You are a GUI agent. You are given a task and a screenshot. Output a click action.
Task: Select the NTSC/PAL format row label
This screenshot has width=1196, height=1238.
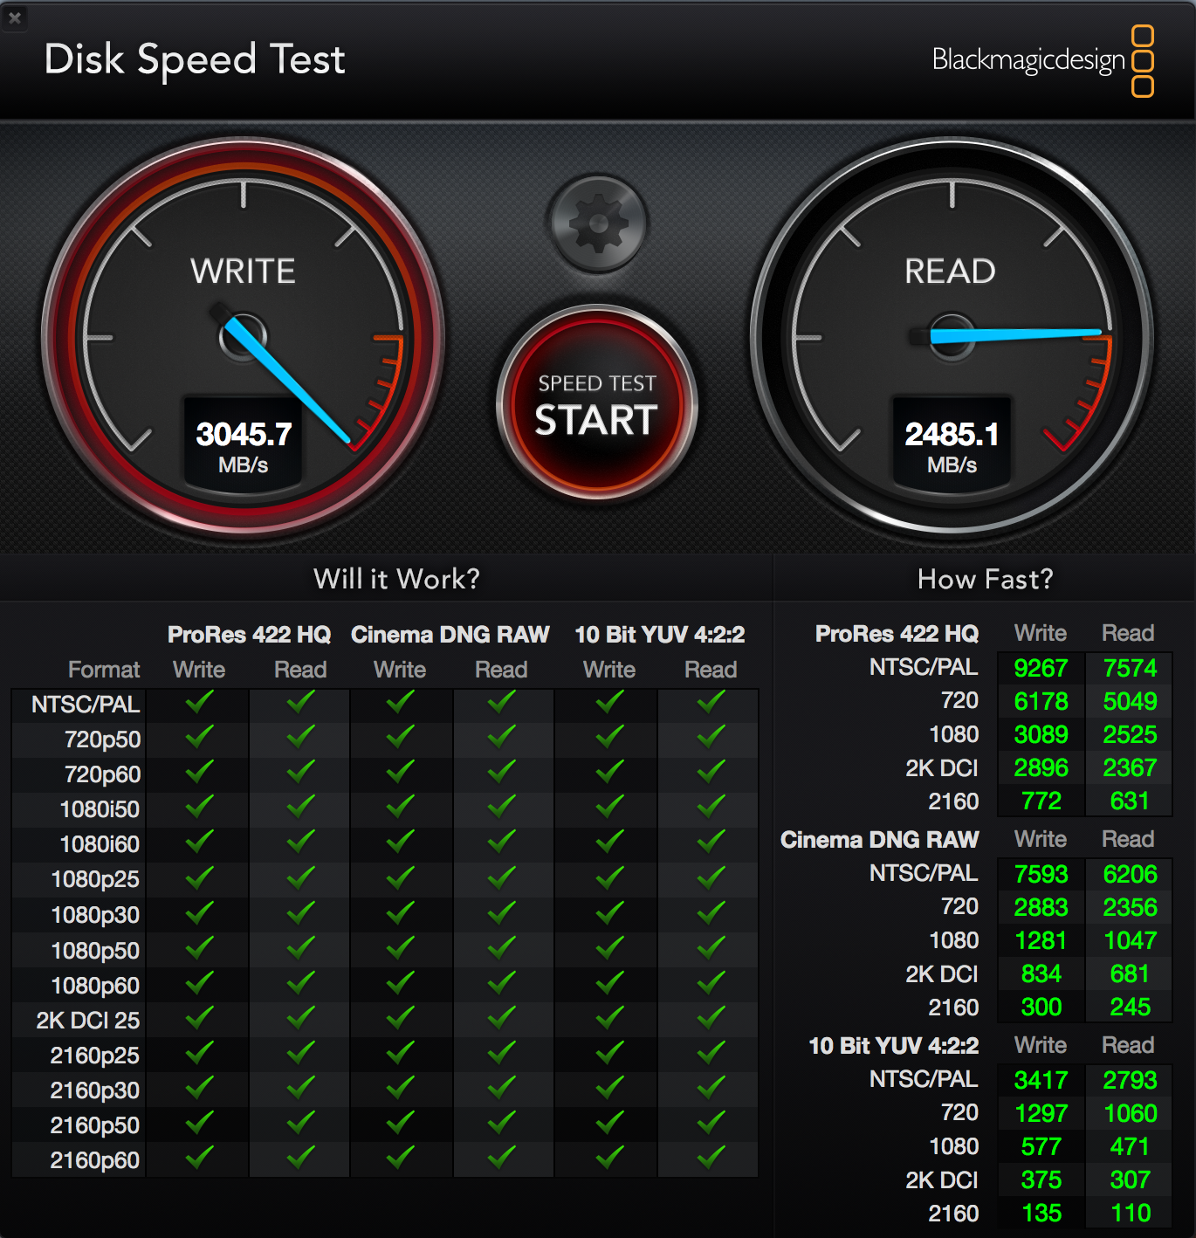pyautogui.click(x=86, y=705)
